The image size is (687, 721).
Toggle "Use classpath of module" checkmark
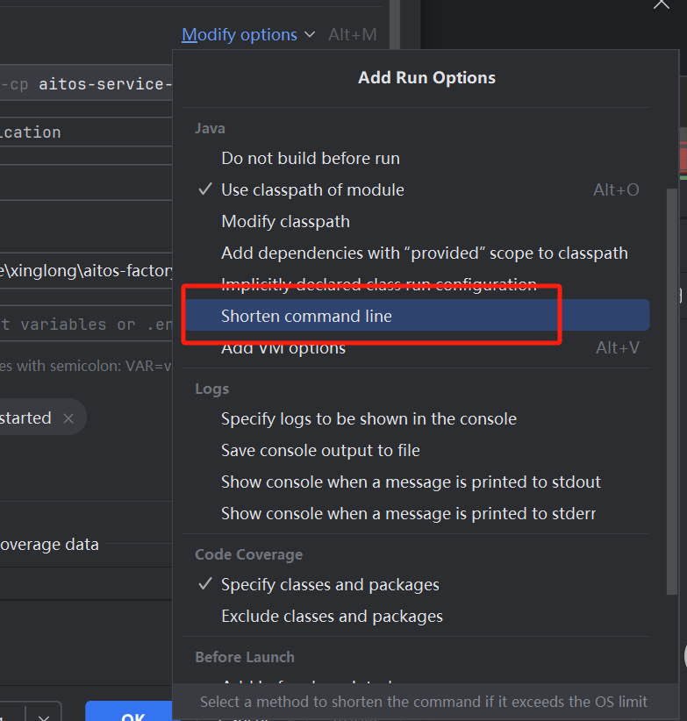(312, 189)
